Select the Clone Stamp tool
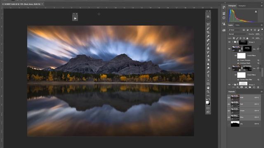Image resolution: width=264 pixels, height=148 pixels. [208, 48]
